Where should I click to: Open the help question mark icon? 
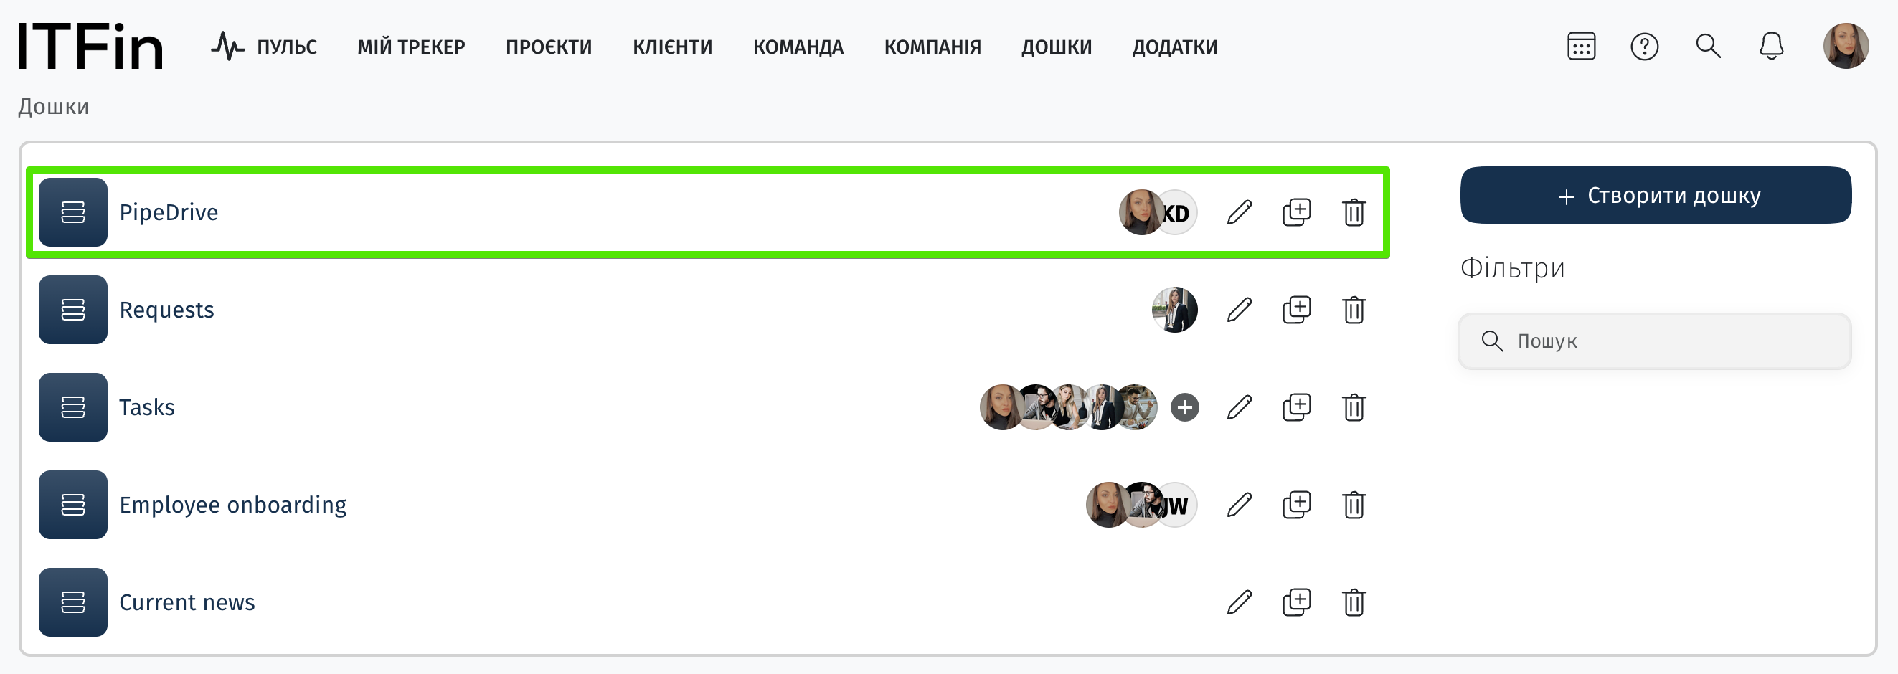tap(1645, 47)
